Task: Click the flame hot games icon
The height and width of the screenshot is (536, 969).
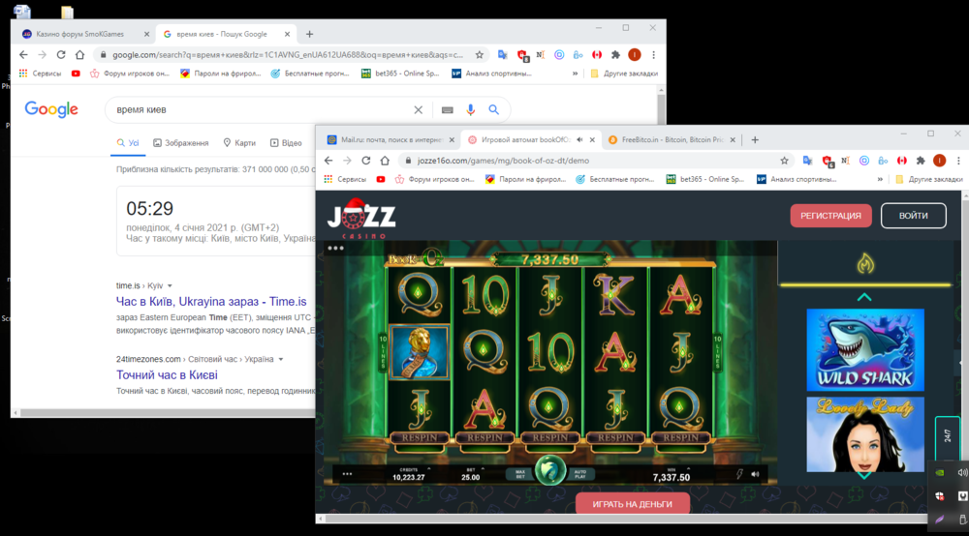Action: [865, 264]
